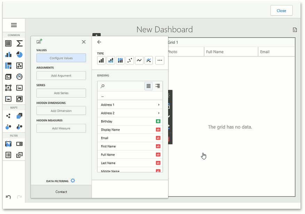This screenshot has height=214, width=305.
Task: Click the add chart icon in binding panel
Action: coord(39,41)
